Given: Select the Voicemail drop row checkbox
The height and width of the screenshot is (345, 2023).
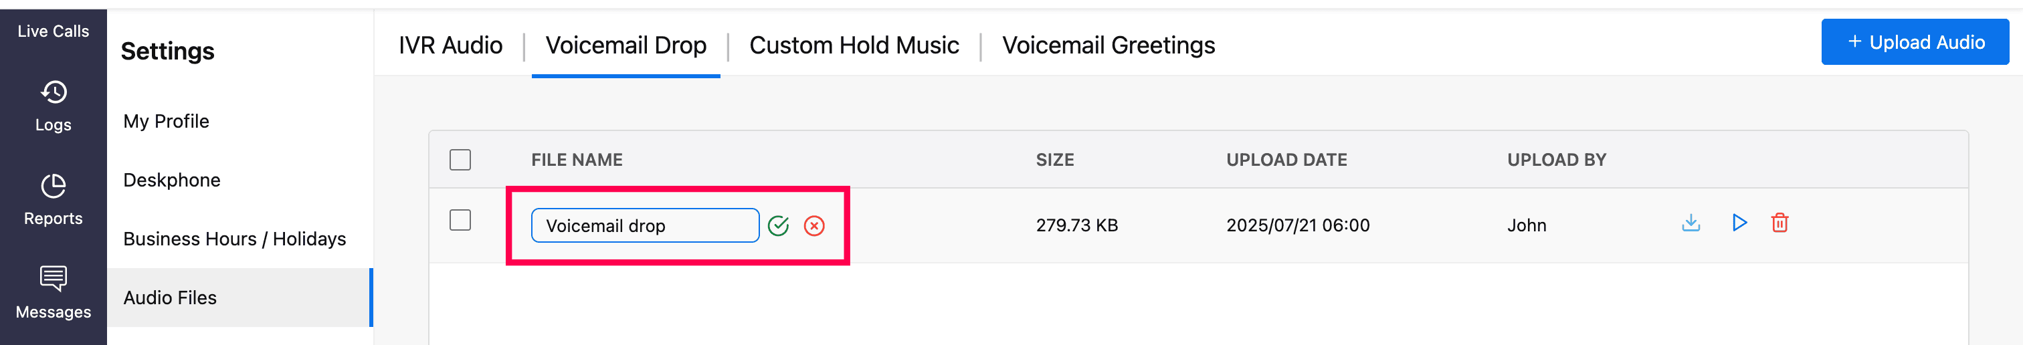Looking at the screenshot, I should 460,221.
